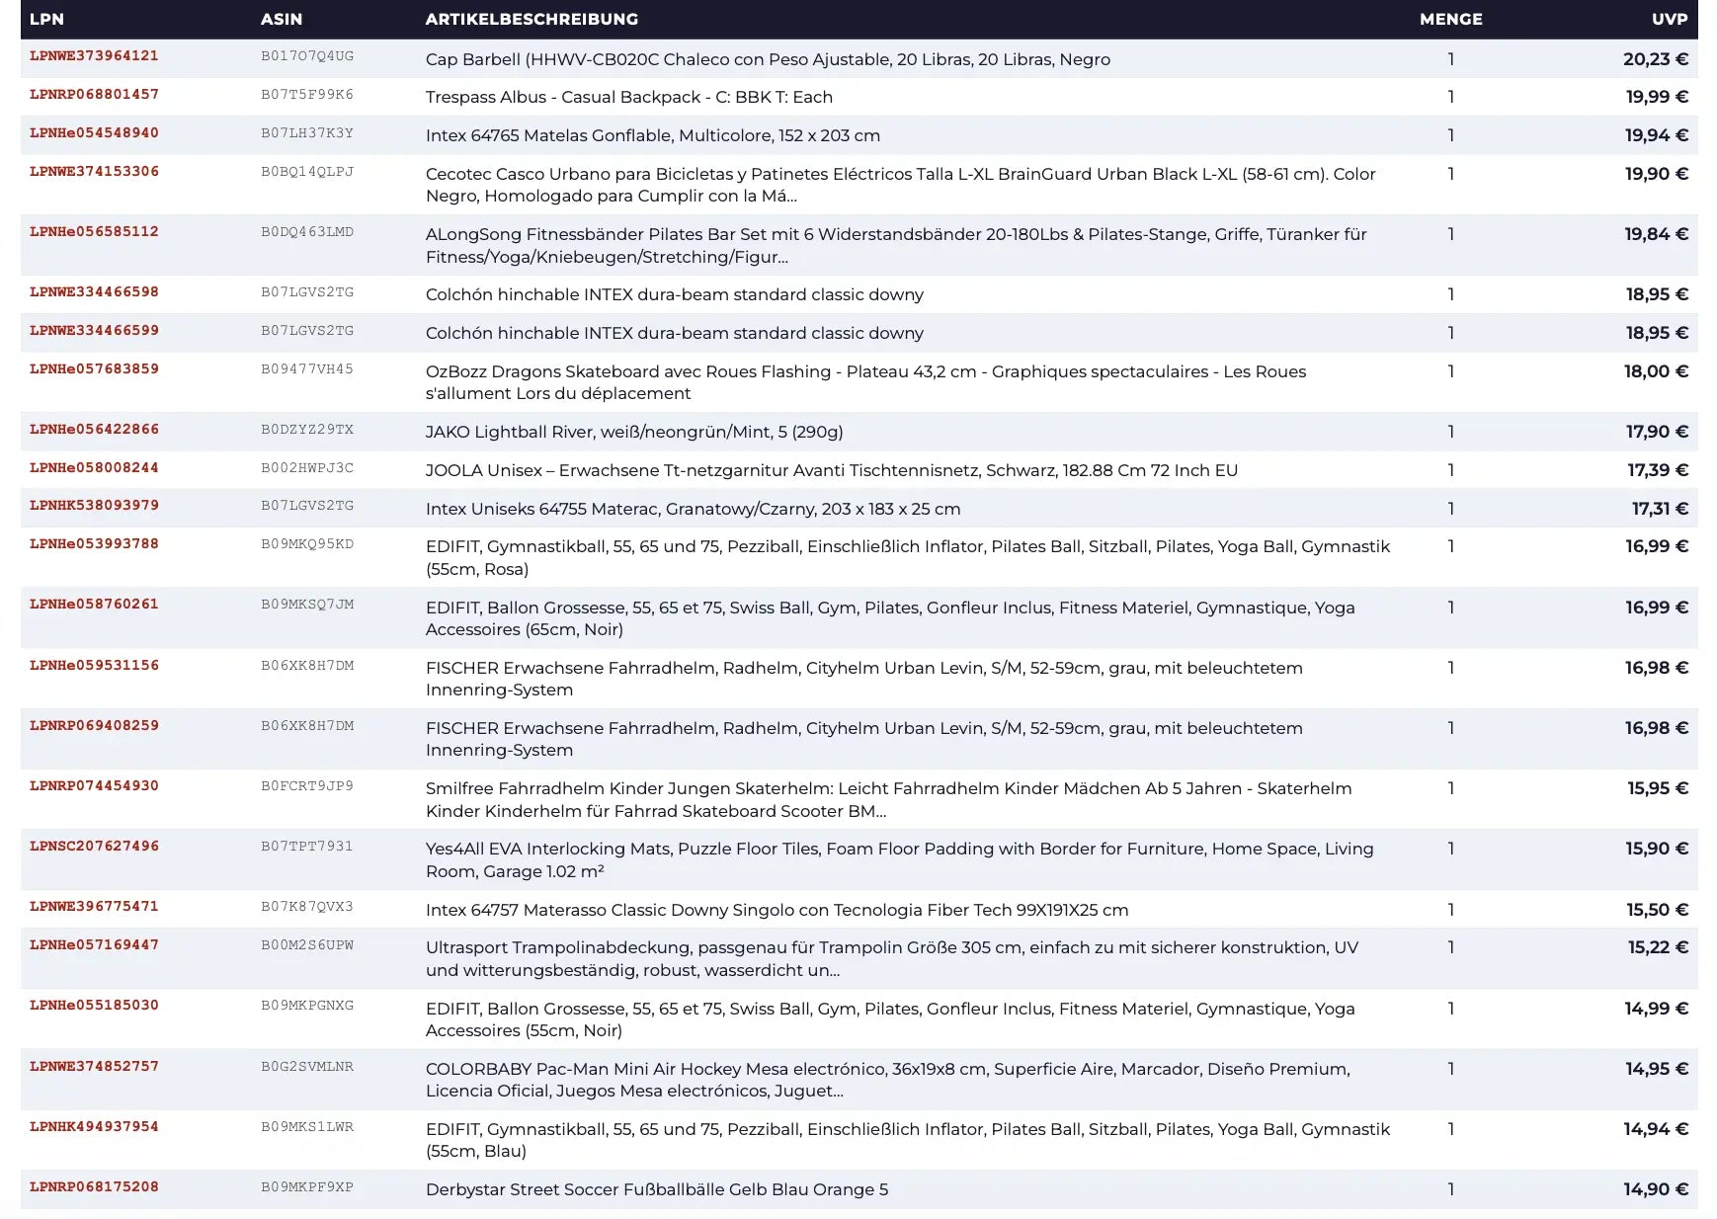The image size is (1717, 1219).
Task: Click ASIN B0FCRT9JP9
Action: (x=307, y=786)
